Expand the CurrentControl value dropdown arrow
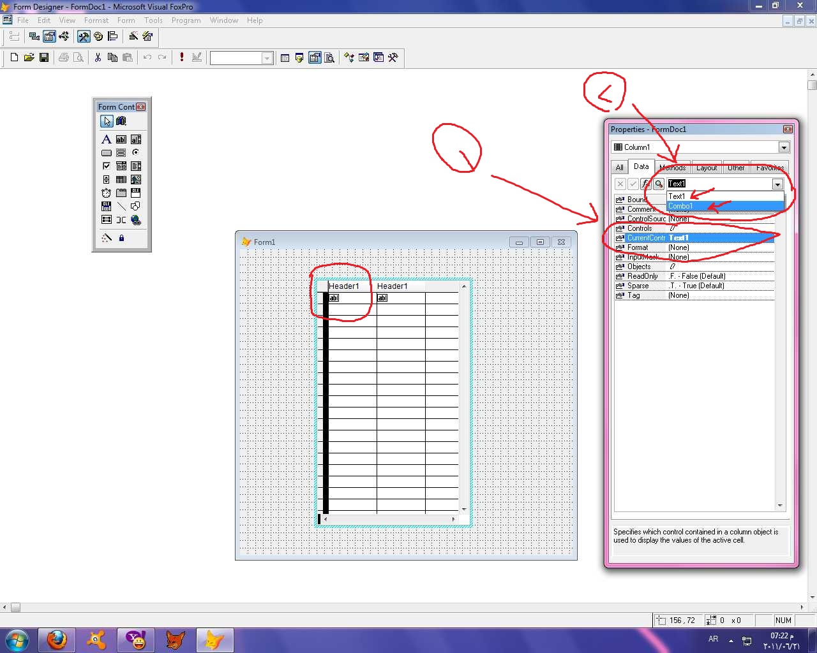The width and height of the screenshot is (817, 653). click(777, 184)
